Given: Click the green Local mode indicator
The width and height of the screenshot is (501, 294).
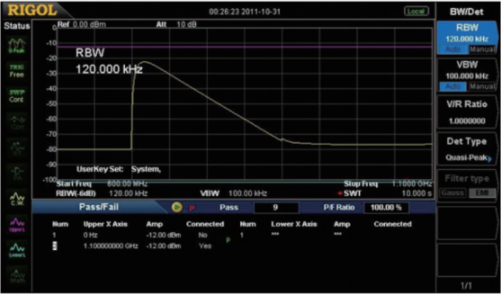Looking at the screenshot, I should click(x=417, y=11).
